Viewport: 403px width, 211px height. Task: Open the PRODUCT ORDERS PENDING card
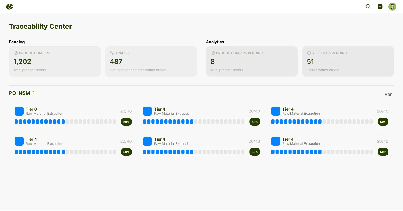[x=252, y=61]
